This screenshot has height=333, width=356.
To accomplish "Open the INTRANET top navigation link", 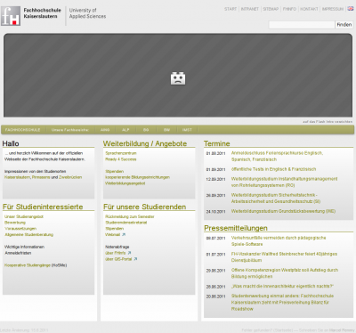I will click(x=250, y=9).
